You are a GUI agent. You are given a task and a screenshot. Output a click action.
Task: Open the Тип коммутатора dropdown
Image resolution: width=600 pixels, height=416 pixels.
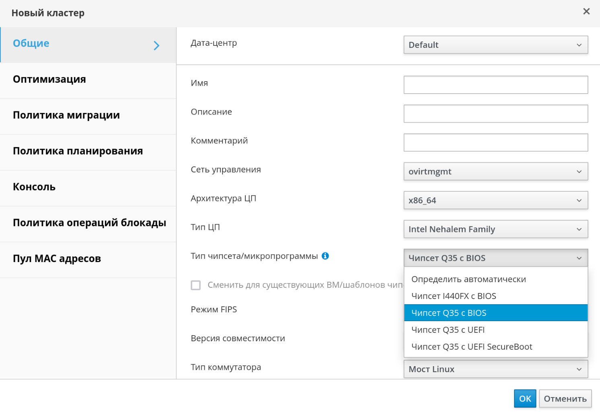coord(495,369)
